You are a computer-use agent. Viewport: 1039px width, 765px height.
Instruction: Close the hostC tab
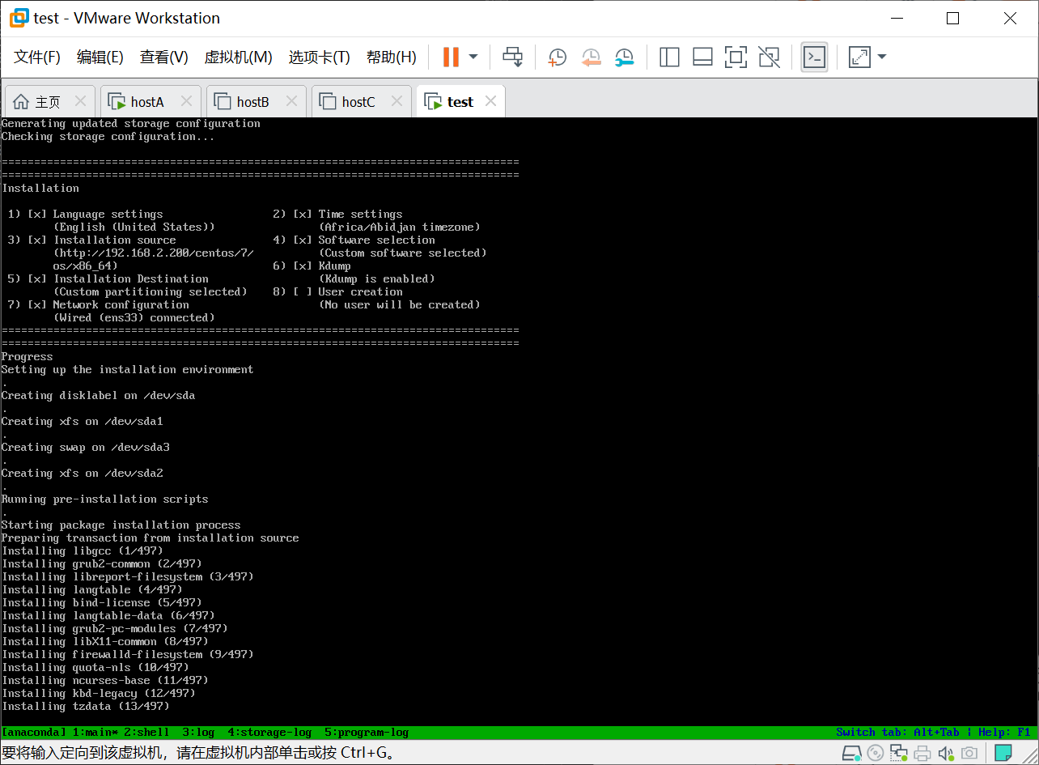point(397,101)
